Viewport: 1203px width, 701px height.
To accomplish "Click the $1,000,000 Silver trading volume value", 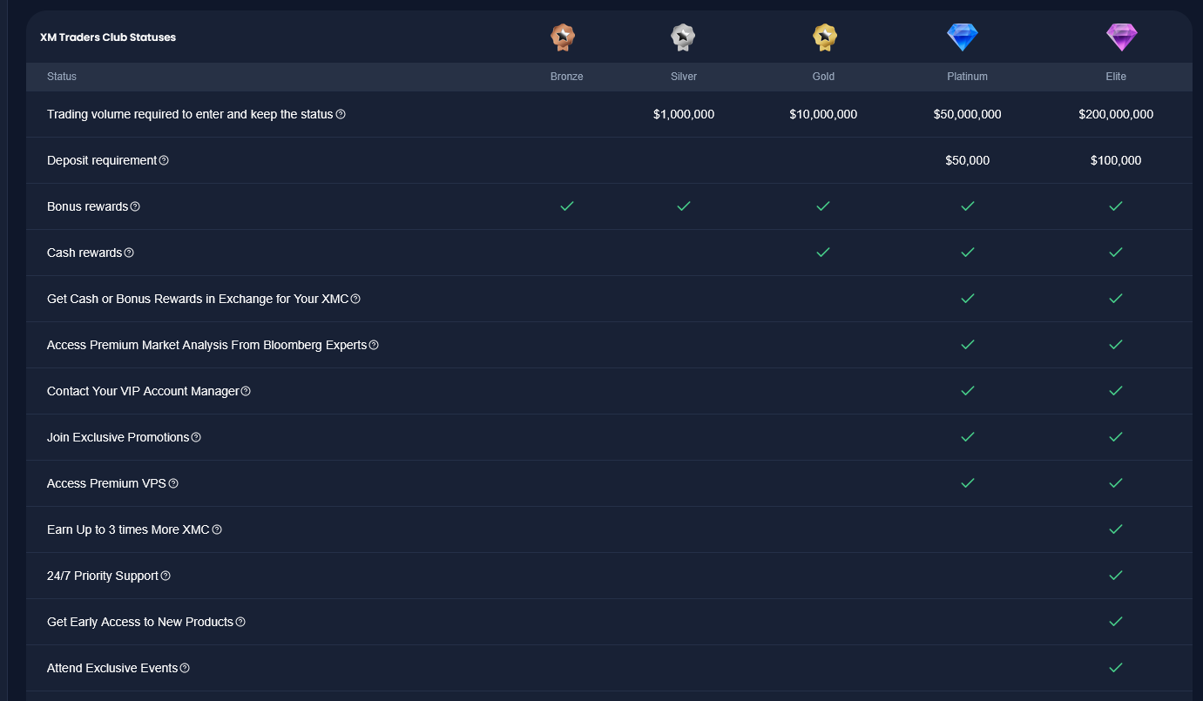I will coord(684,114).
